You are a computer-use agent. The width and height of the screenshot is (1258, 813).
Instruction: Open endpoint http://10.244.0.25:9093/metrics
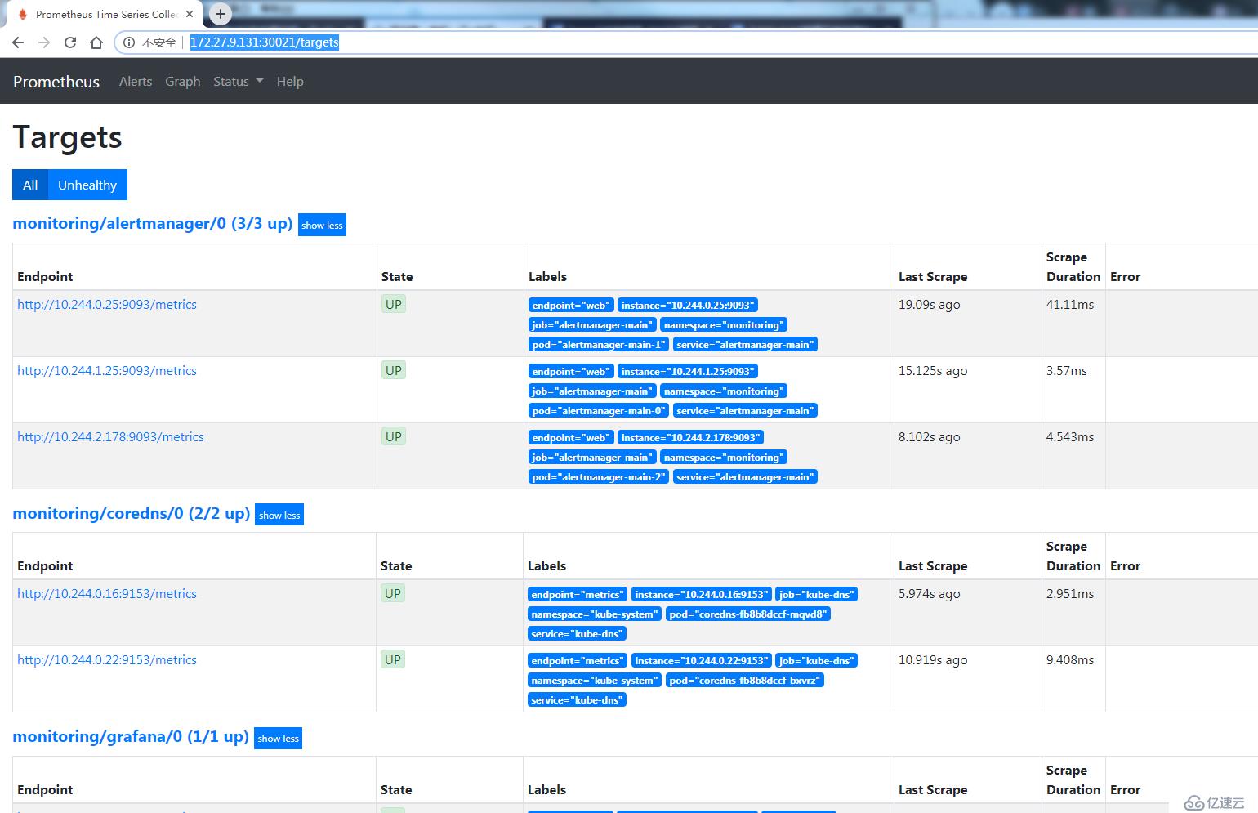coord(107,305)
